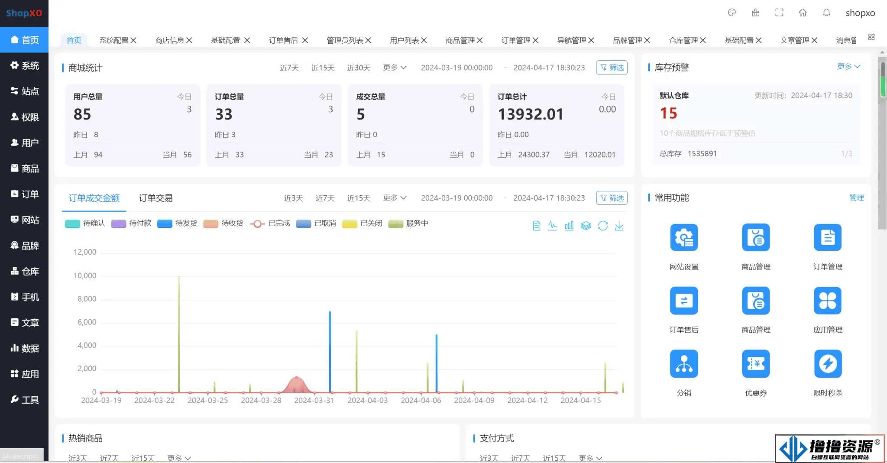887x463 pixels.
Task: Download chart as image icon
Action: pos(619,226)
